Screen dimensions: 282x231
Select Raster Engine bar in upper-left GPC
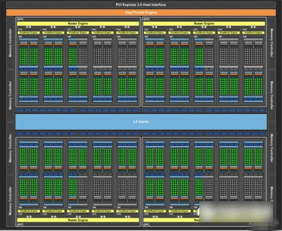(x=78, y=24)
